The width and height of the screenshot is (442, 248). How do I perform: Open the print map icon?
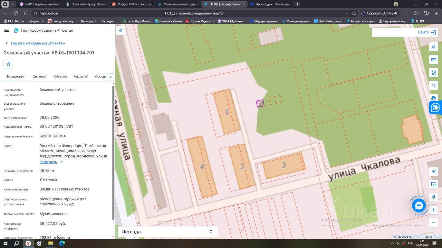pyautogui.click(x=434, y=98)
